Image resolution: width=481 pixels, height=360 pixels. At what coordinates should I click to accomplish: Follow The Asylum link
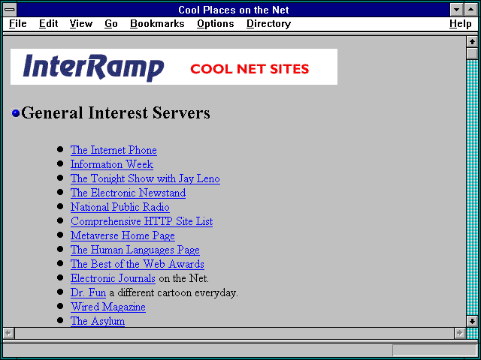coord(98,321)
